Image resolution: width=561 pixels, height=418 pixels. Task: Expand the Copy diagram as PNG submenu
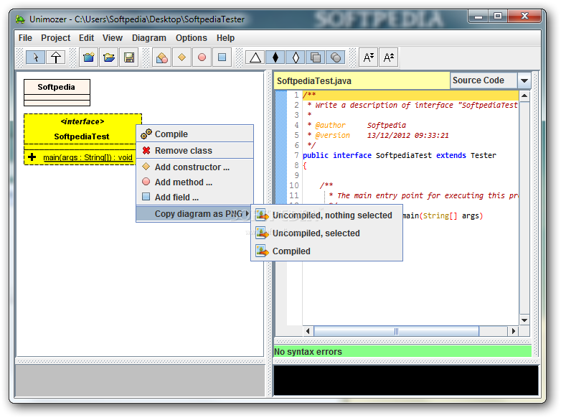click(x=194, y=214)
